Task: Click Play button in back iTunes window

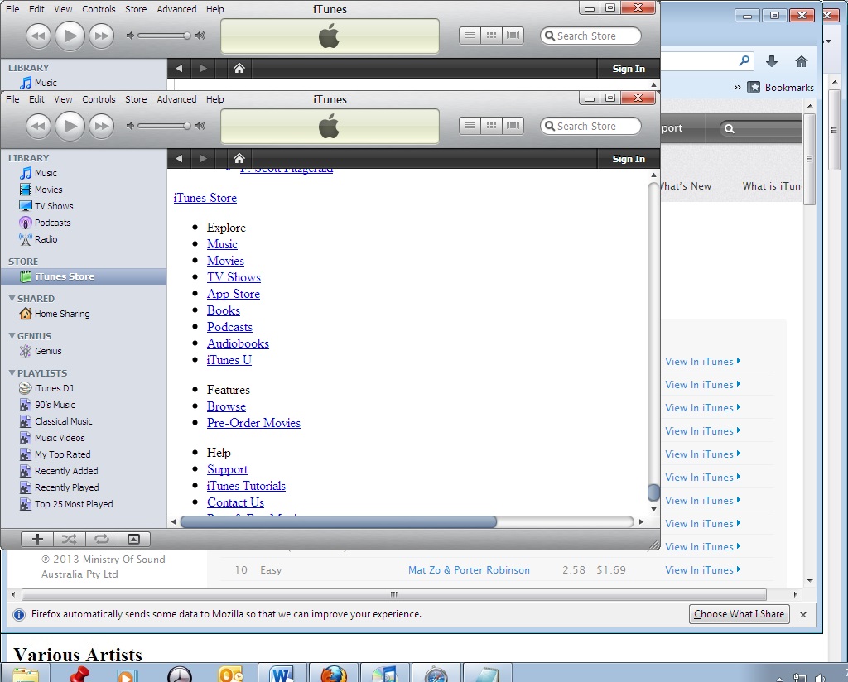Action: click(70, 36)
